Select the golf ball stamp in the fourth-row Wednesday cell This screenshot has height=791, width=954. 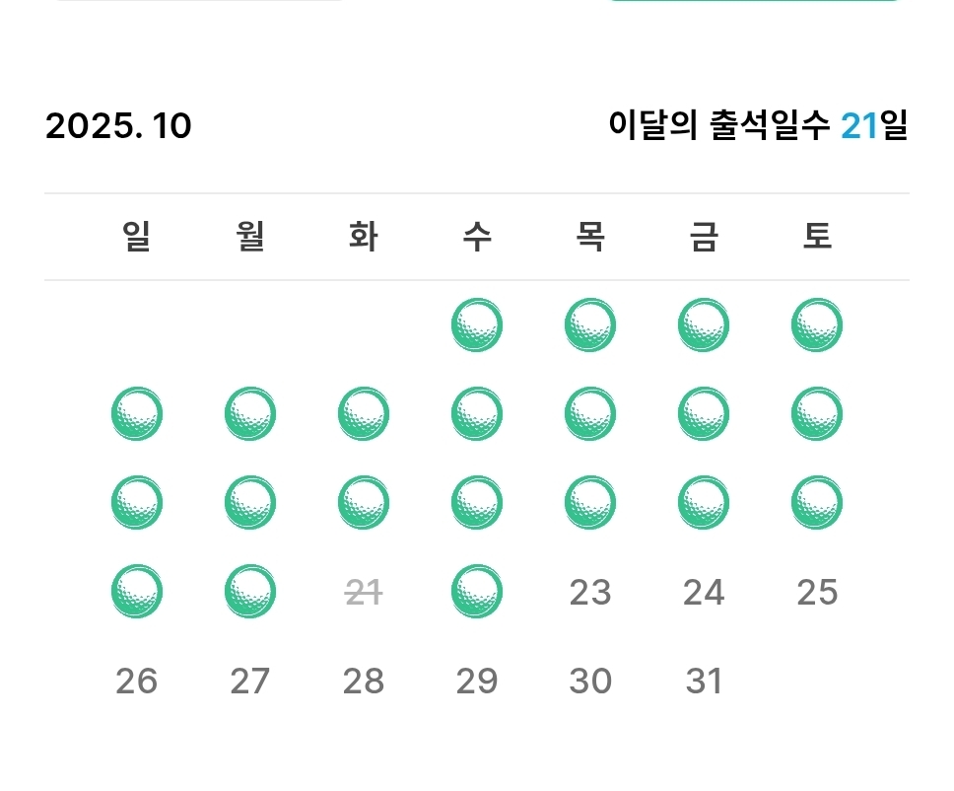(477, 592)
